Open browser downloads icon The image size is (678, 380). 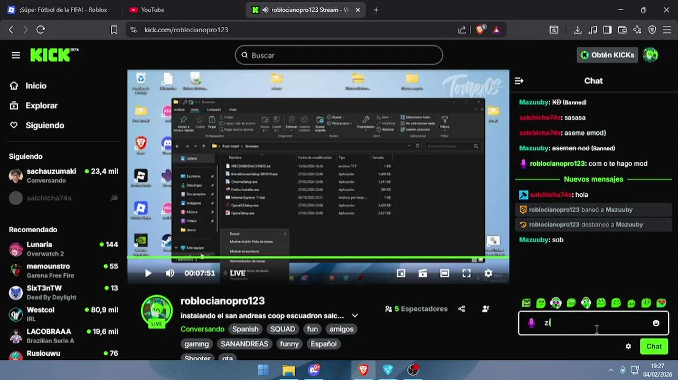(578, 30)
